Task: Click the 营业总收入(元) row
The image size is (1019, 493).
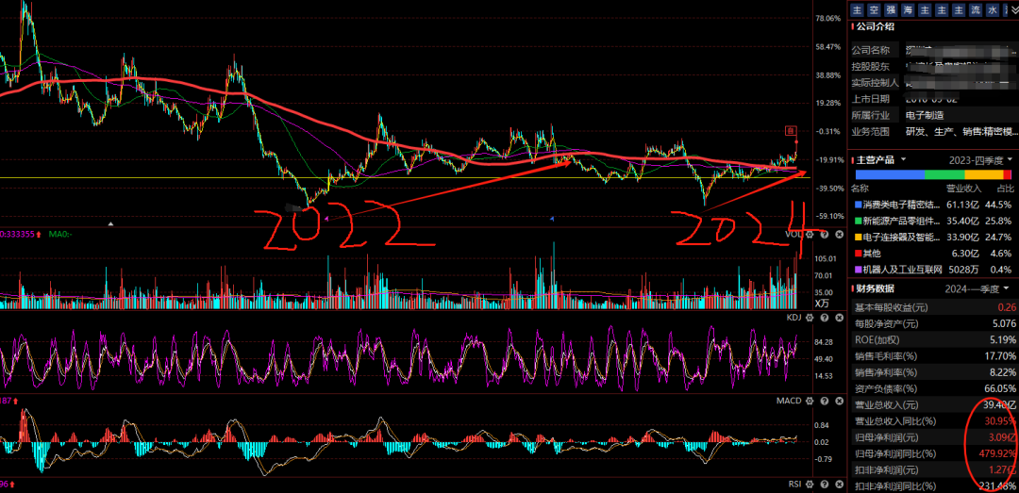Action: (933, 404)
